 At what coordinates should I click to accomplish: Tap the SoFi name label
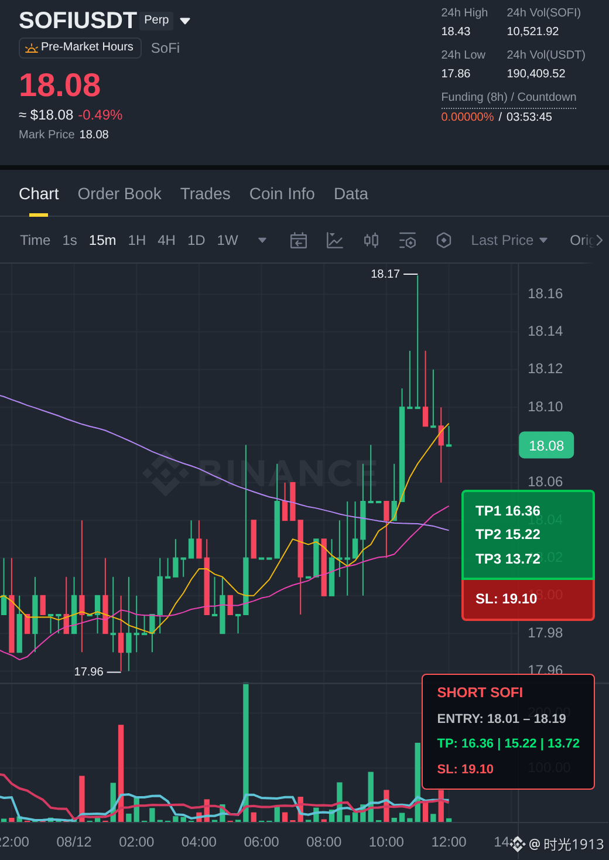coord(165,48)
